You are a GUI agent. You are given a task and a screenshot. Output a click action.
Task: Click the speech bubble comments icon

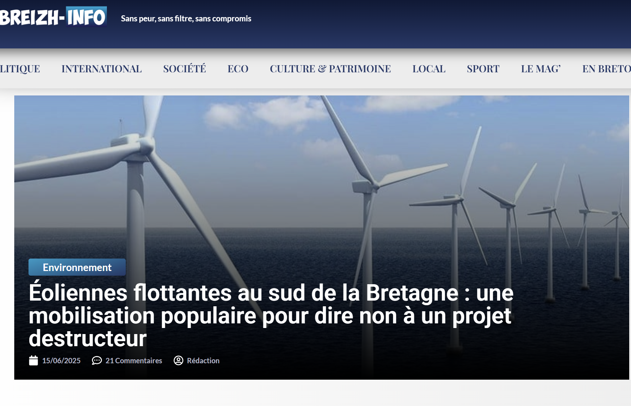click(x=97, y=360)
